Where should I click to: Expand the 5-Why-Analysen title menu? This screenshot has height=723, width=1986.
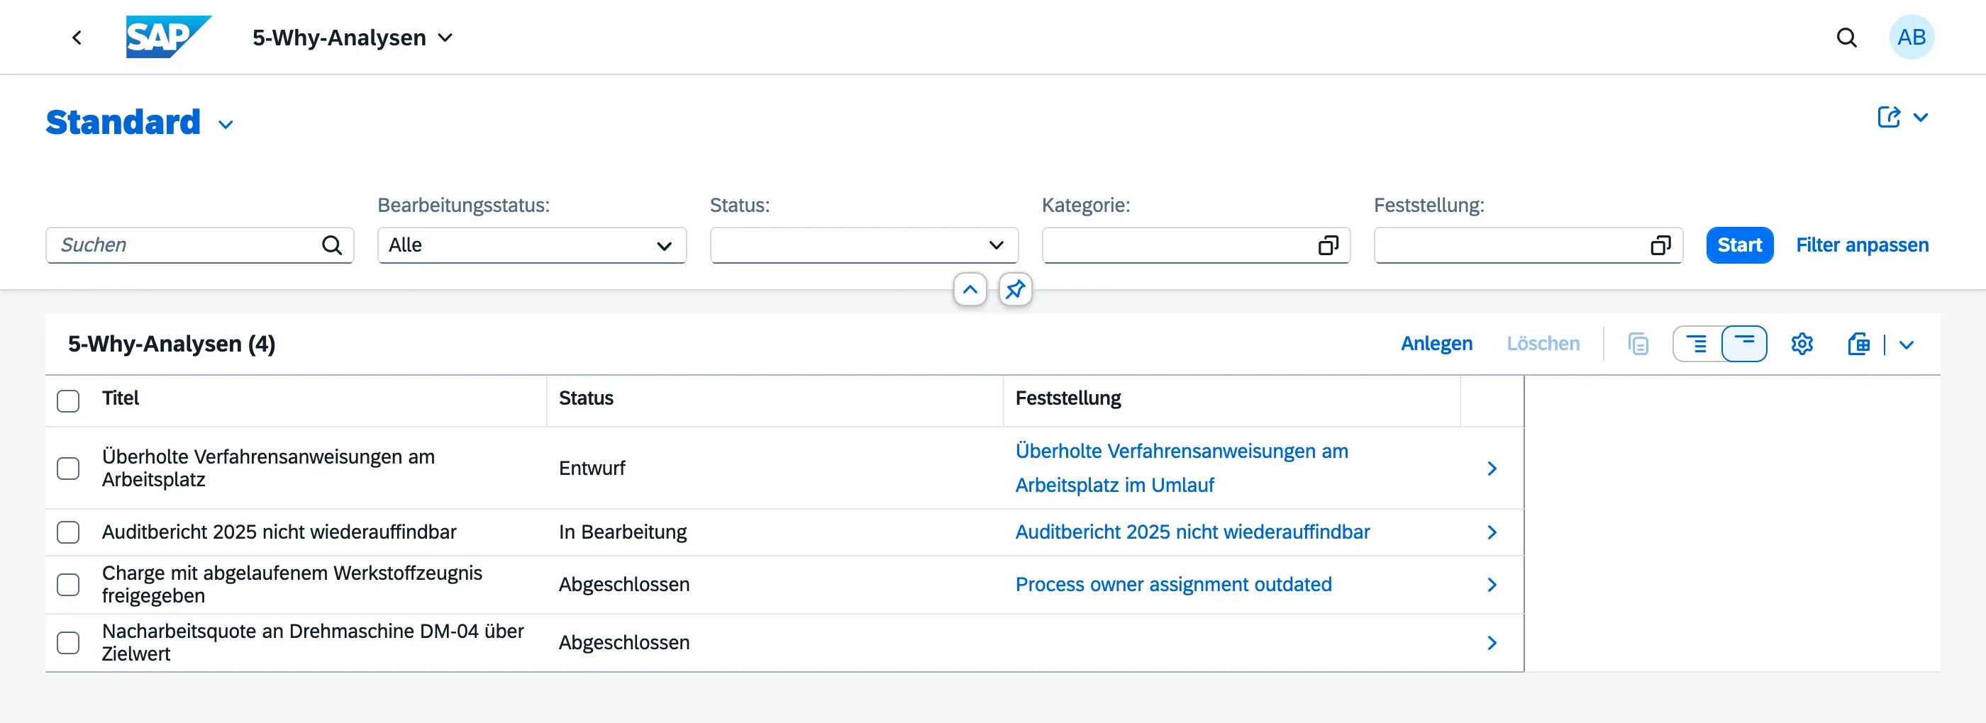(445, 37)
